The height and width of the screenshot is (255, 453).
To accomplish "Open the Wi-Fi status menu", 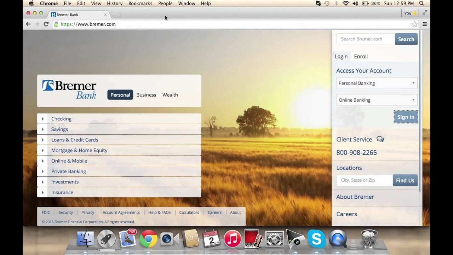I will 346,3.
